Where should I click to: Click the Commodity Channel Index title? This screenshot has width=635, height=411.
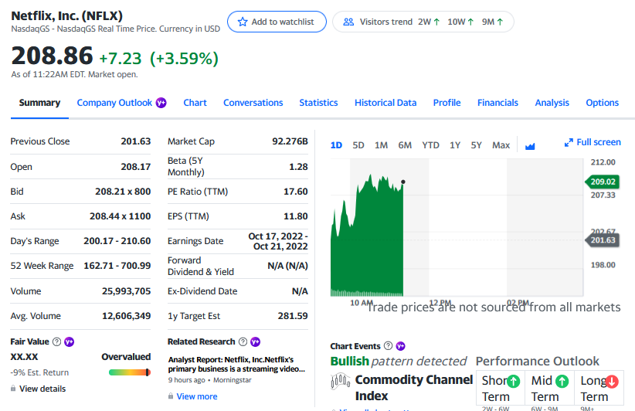tap(414, 388)
